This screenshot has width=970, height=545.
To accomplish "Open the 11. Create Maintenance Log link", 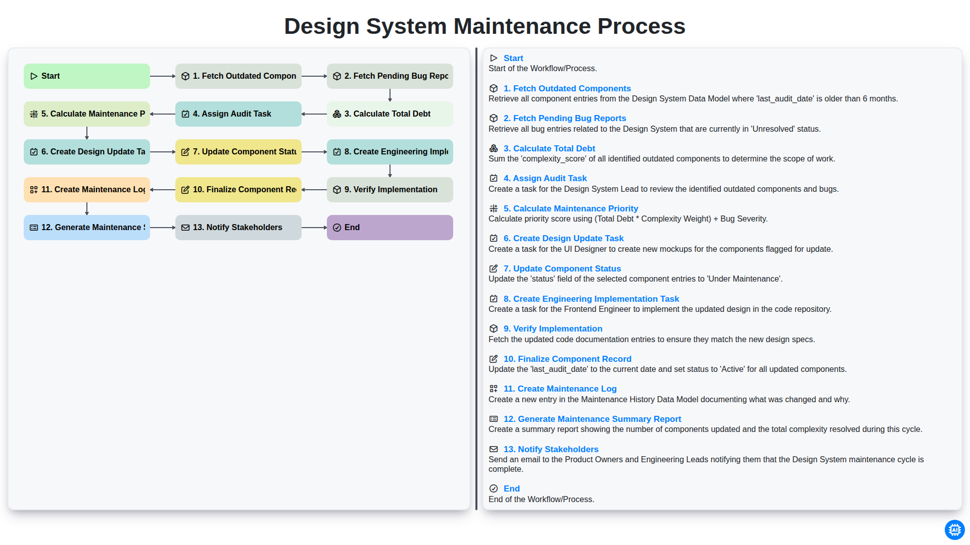I will tap(560, 389).
